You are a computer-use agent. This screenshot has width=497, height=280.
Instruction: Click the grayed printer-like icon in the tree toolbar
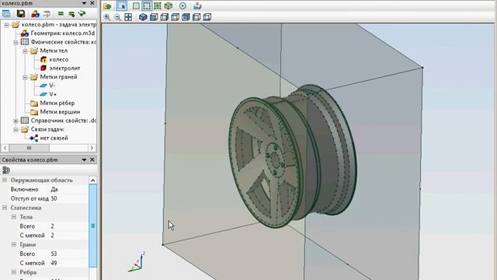click(x=47, y=14)
